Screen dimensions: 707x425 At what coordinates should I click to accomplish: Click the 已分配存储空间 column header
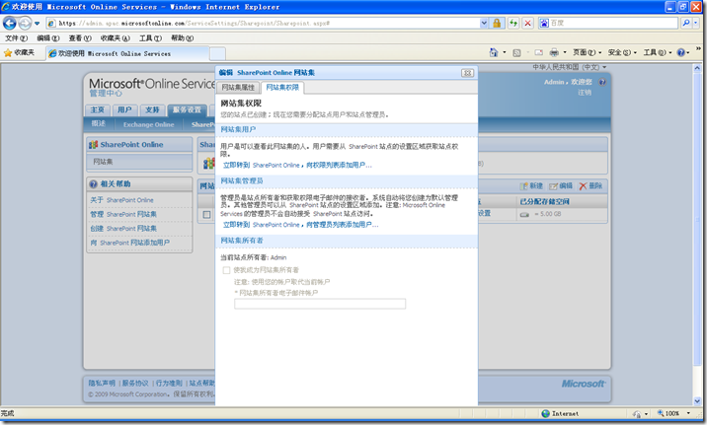(544, 202)
